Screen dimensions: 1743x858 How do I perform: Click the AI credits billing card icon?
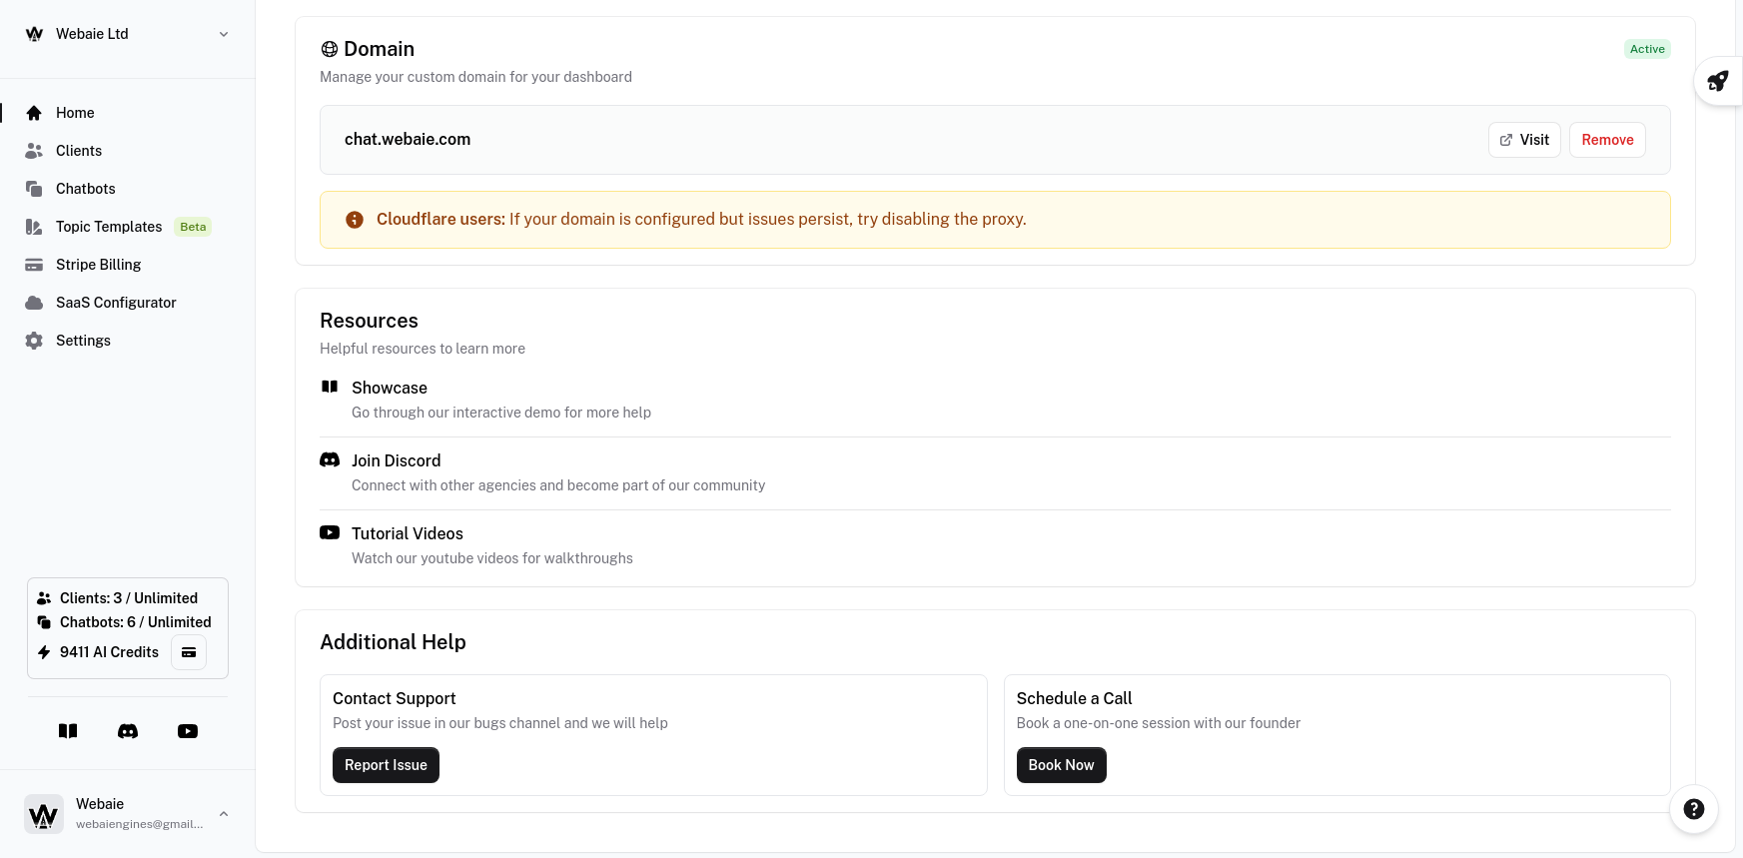(189, 652)
